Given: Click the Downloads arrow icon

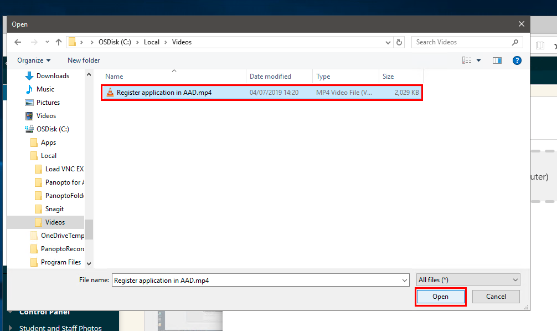Looking at the screenshot, I should tap(29, 76).
